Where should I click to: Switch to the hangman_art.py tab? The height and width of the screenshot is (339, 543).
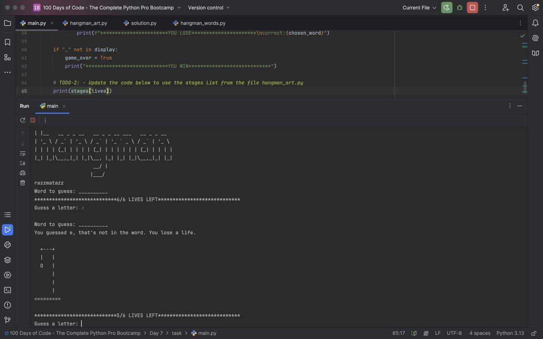pyautogui.click(x=85, y=23)
